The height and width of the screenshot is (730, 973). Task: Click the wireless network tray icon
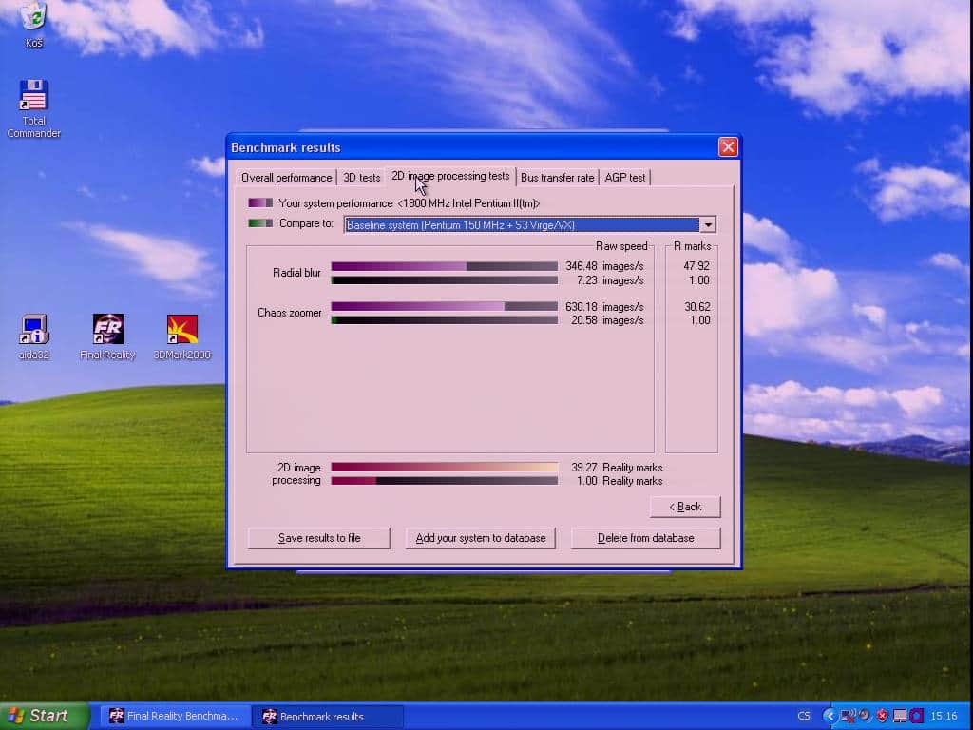(x=847, y=716)
